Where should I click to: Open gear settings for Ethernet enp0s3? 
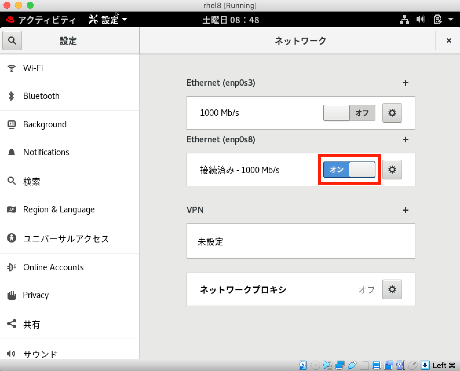tap(392, 113)
